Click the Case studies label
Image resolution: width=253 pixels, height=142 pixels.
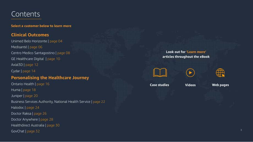click(159, 85)
